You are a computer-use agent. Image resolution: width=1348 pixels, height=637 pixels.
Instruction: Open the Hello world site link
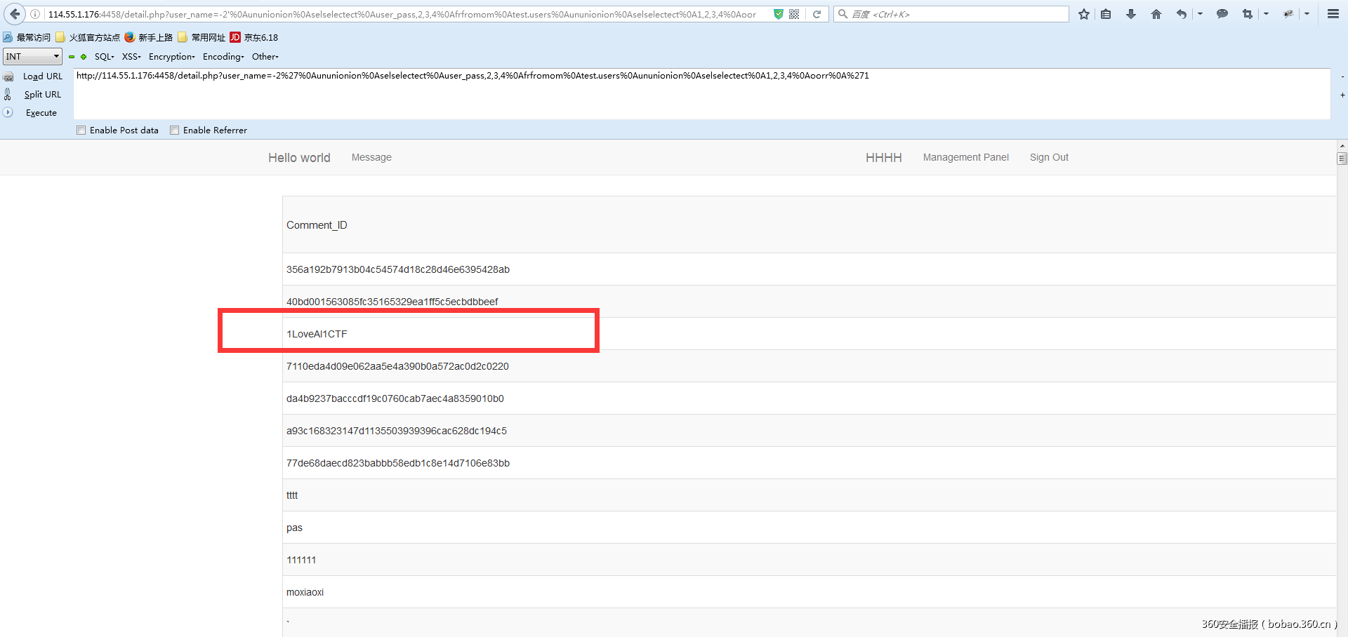(x=299, y=158)
